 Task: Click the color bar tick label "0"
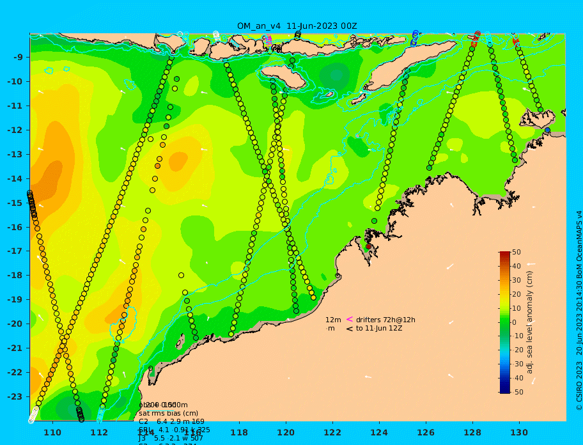(515, 322)
